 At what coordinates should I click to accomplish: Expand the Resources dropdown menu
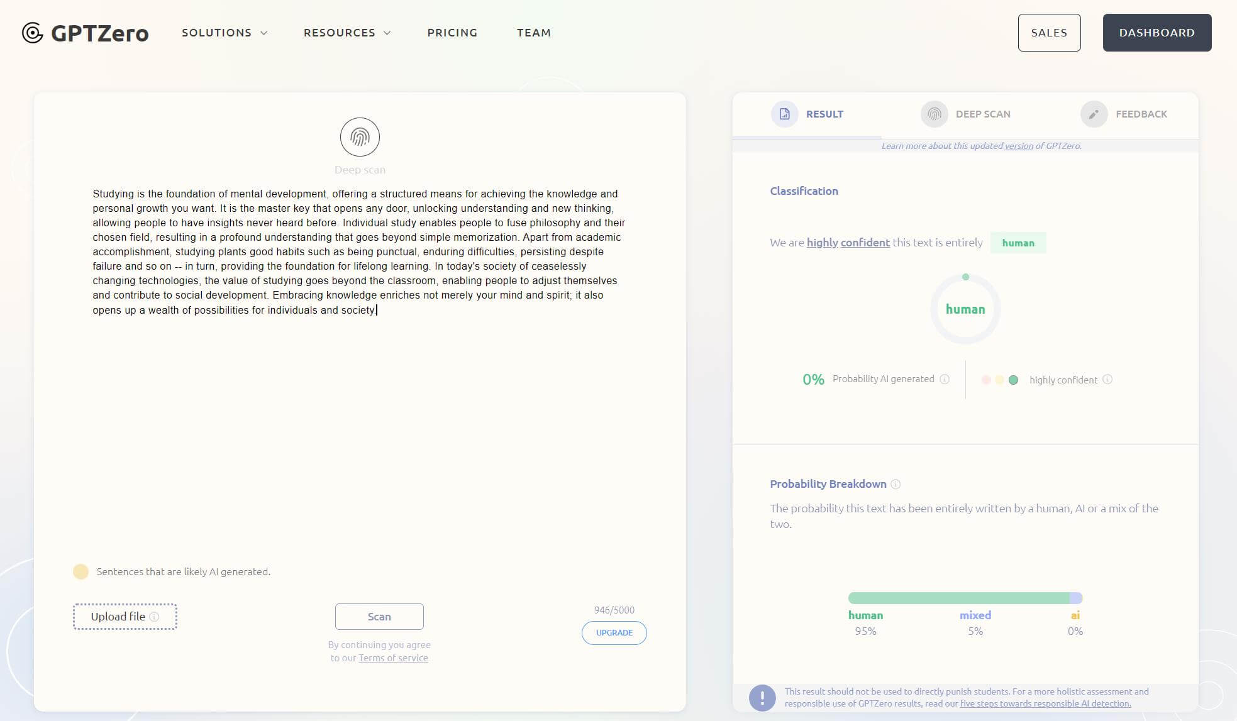347,33
